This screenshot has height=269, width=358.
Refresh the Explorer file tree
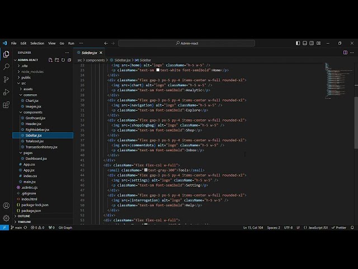(x=63, y=60)
